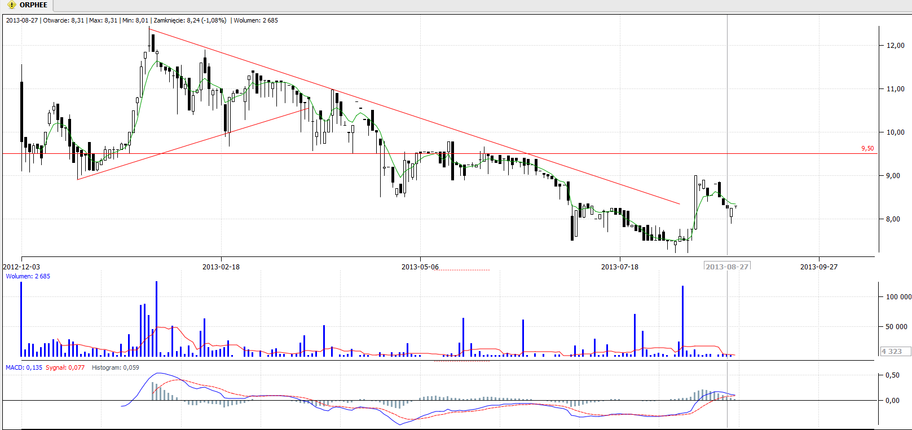
Task: Click the 2012-12-03 start date label
Action: (22, 267)
